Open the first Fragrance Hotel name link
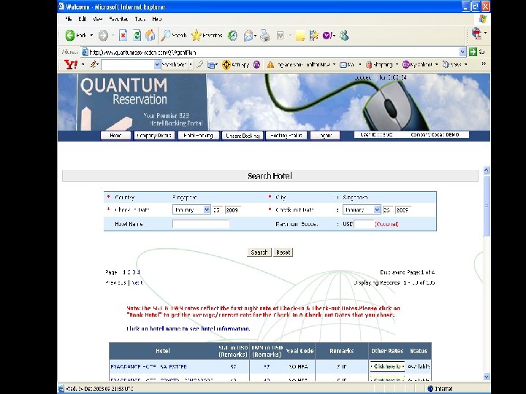 point(148,367)
